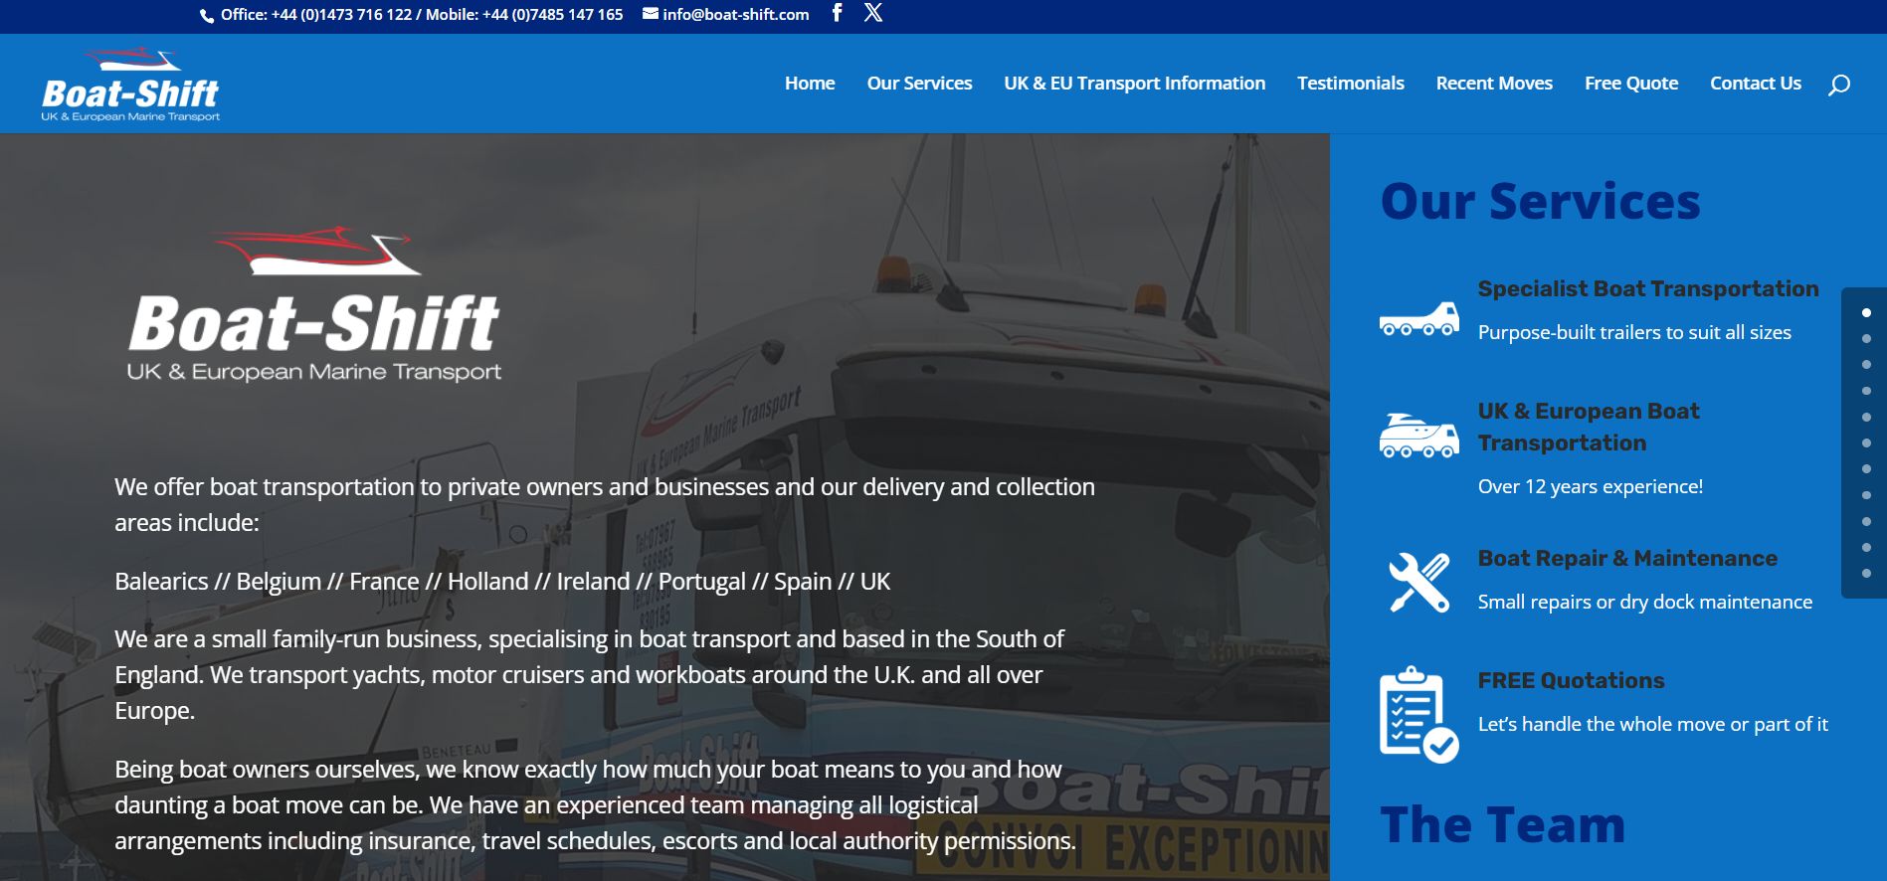
Task: Click 'Small repairs or dry dock maintenance' text
Action: click(x=1645, y=603)
